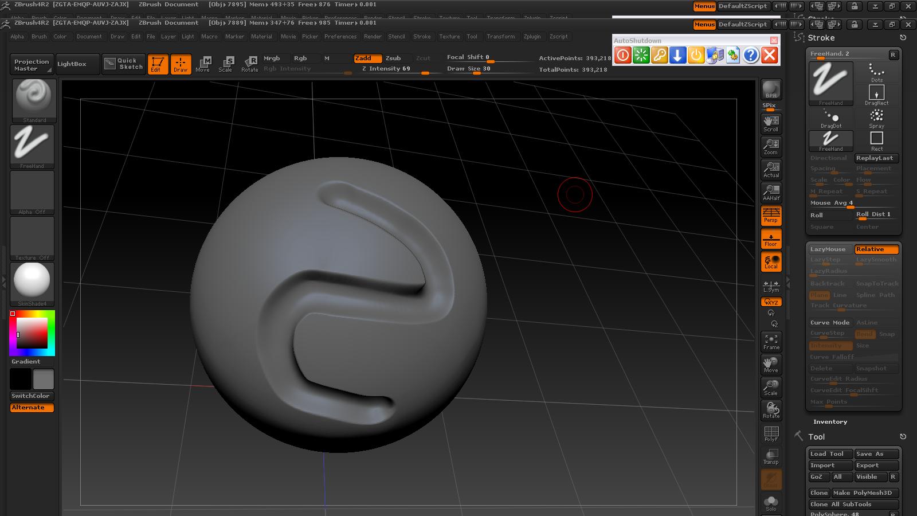Toggle the Relative LazyMouse option

[876, 249]
